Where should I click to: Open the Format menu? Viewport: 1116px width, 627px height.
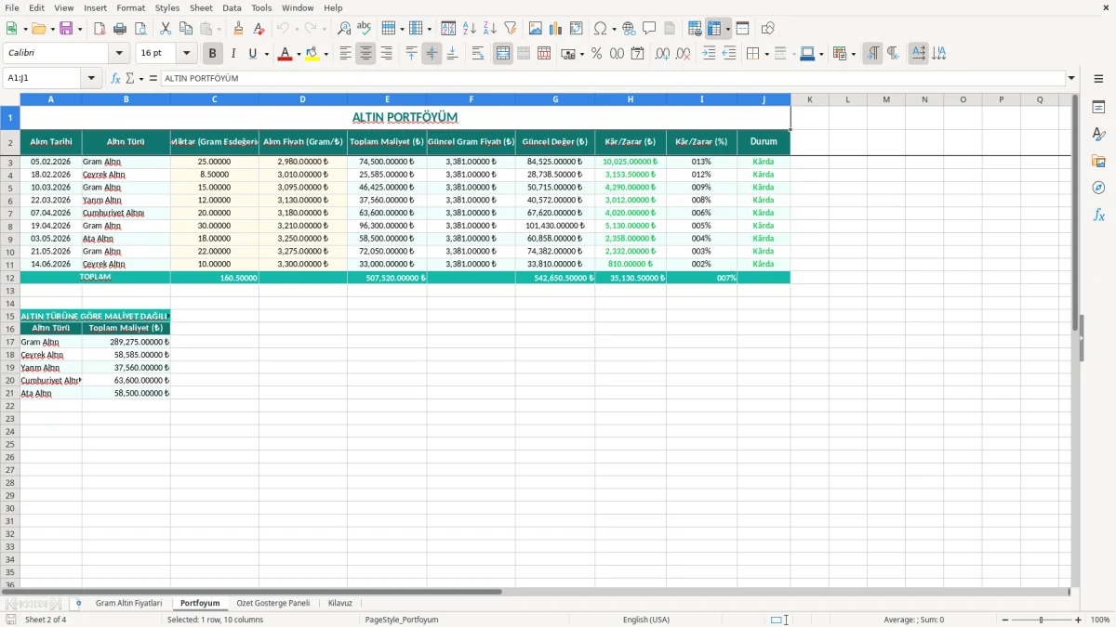tap(130, 7)
